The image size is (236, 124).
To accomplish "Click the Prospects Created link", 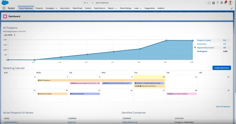I will point(204,40).
